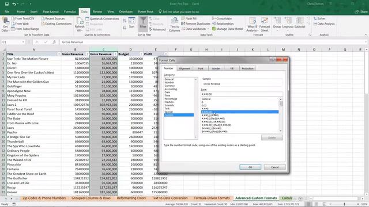Open the Alignment tab in Format Cells

(184, 68)
